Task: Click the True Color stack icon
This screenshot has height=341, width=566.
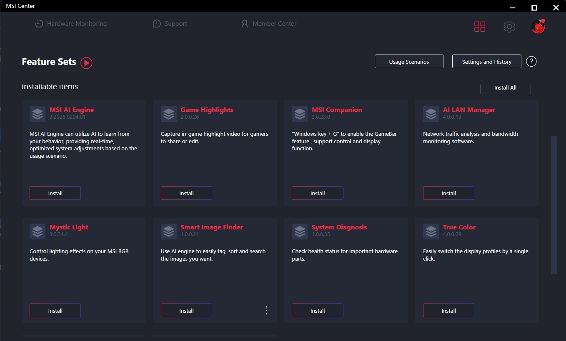Action: click(431, 231)
